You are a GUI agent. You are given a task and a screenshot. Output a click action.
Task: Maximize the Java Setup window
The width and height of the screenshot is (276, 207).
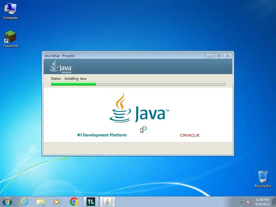[219, 56]
